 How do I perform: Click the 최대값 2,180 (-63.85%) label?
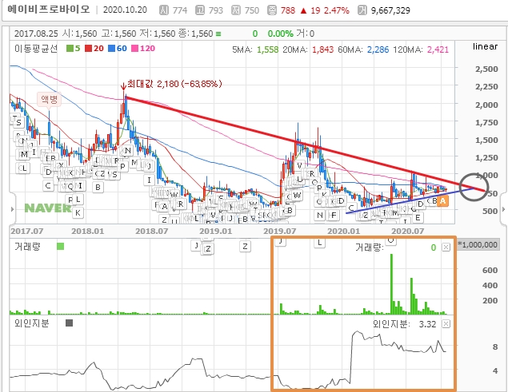[174, 84]
